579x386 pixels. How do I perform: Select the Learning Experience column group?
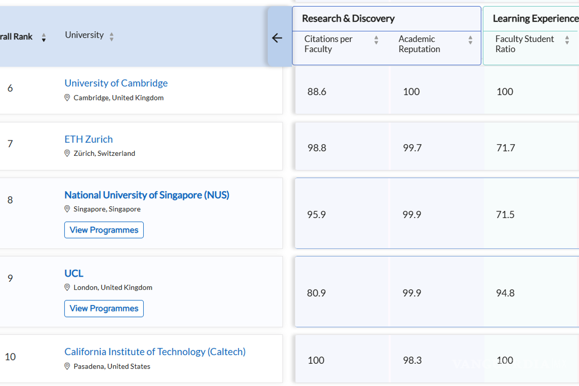point(535,19)
